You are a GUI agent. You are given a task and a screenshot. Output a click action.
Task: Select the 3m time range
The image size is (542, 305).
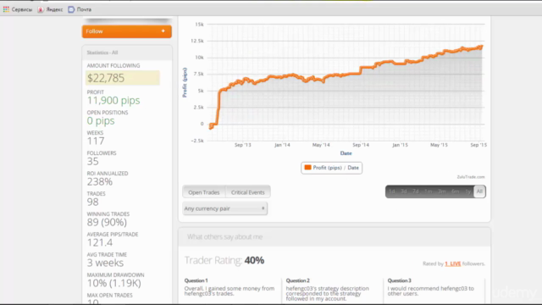point(441,191)
